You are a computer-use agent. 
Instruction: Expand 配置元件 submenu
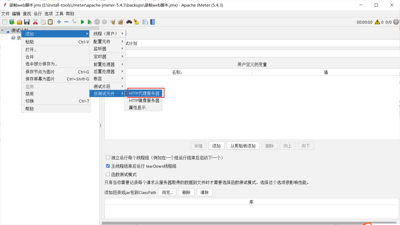(107, 42)
